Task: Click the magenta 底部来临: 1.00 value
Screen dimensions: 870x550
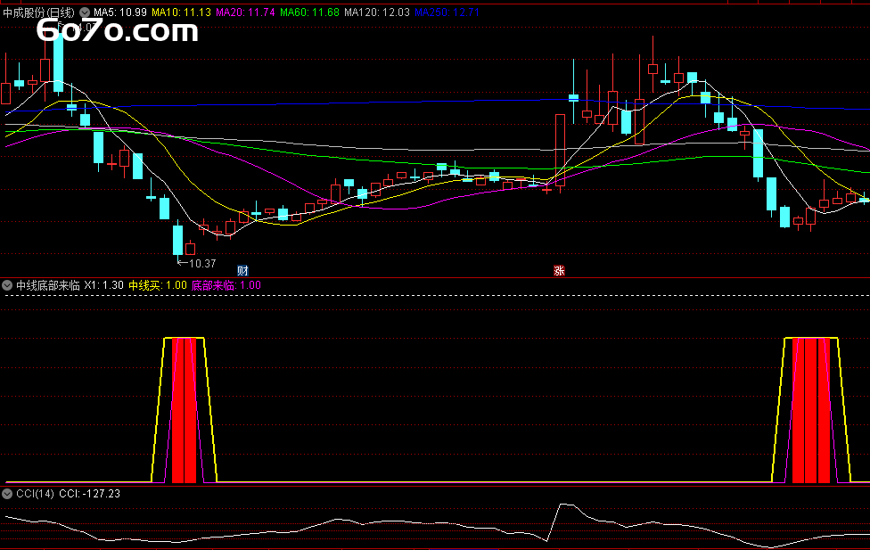Action: [226, 285]
